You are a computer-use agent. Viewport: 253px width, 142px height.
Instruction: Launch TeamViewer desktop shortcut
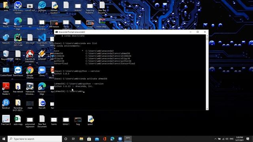(x=18, y=71)
